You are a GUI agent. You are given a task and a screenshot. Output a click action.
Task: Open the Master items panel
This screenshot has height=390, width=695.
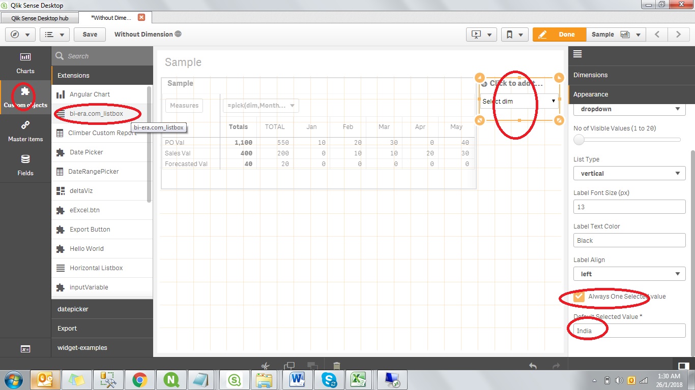(25, 131)
